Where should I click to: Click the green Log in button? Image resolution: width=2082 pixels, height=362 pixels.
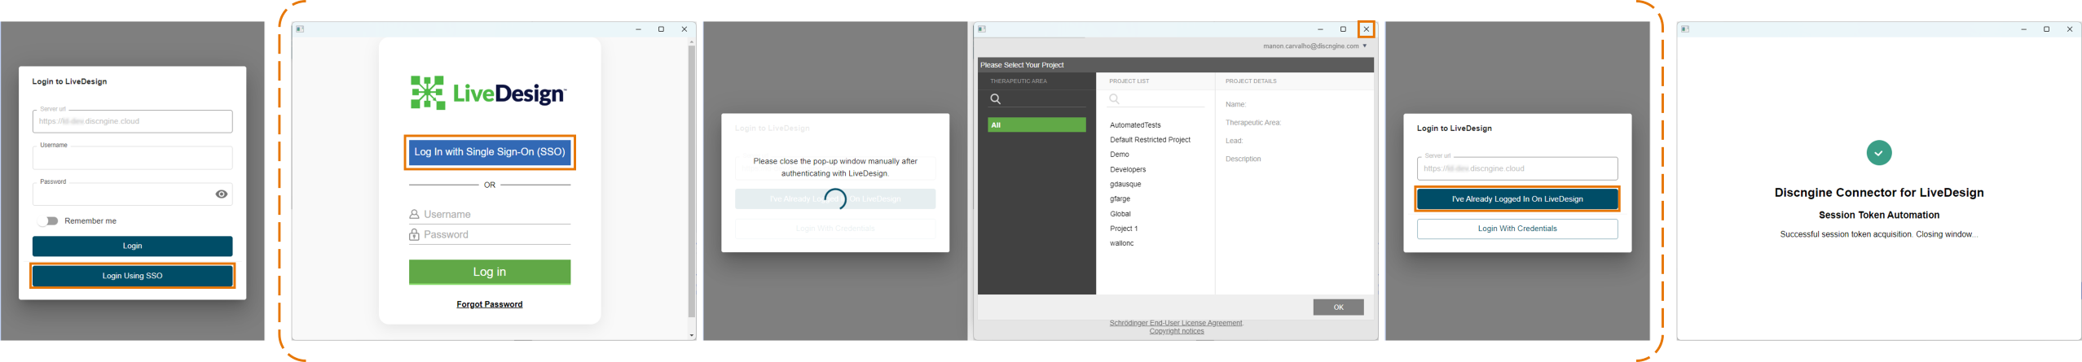click(x=490, y=272)
